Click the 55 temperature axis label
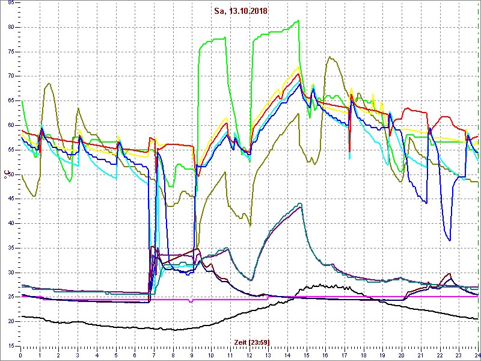Viewport: 481px width, 361px height. (10, 150)
